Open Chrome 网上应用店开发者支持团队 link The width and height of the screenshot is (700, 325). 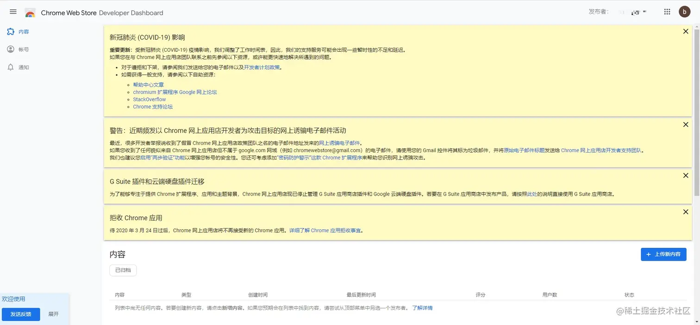pos(601,150)
